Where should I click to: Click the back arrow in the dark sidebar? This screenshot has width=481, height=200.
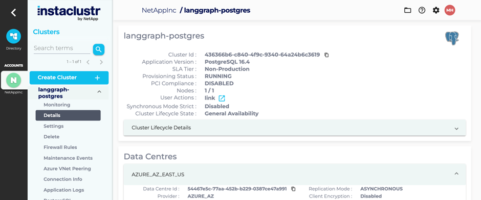coord(13,13)
